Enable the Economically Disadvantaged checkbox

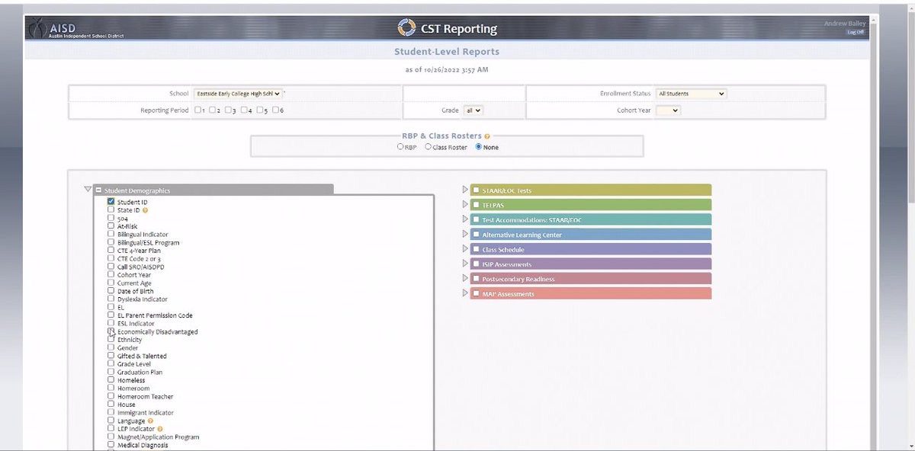[x=111, y=331]
